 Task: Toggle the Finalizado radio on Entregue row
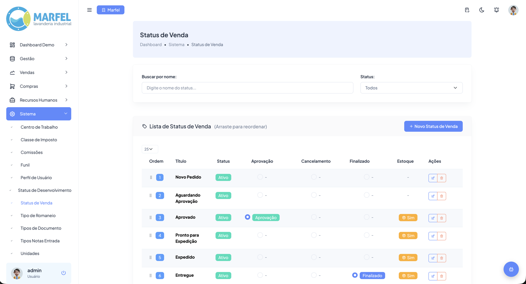[355, 275]
